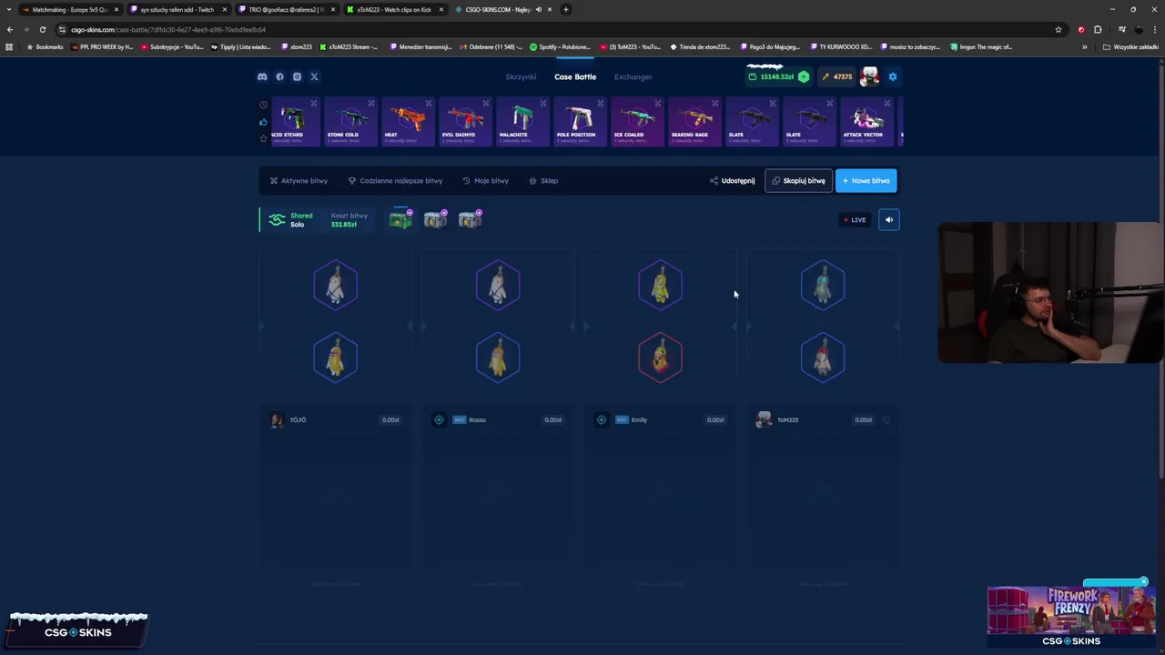This screenshot has width=1165, height=655.
Task: Click the Nowa bitwa button
Action: pos(866,180)
